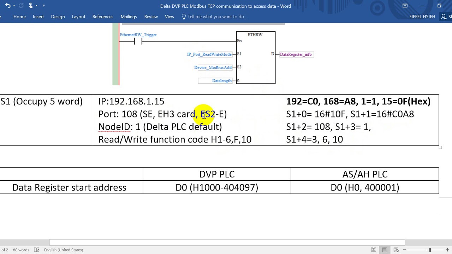Click the S1 (Occupy 5 word) cell
This screenshot has height=254, width=452.
pos(42,101)
